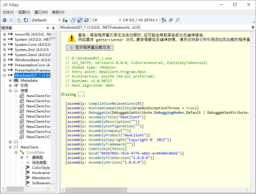Click the manage assembly lists icon
Screen dimensions: 256x194
click(x=65, y=20)
